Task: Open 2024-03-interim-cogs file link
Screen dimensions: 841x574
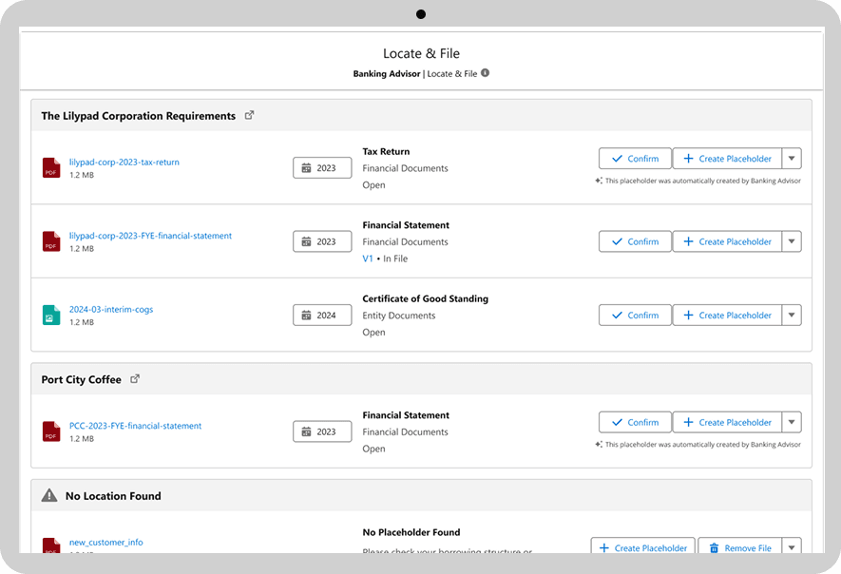Action: pyautogui.click(x=111, y=310)
